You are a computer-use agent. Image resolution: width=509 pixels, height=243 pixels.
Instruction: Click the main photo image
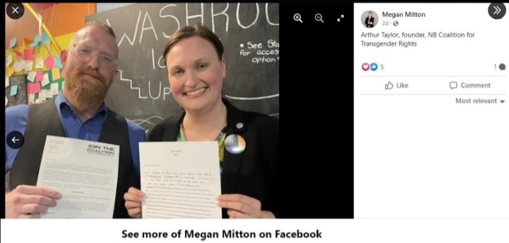142,110
